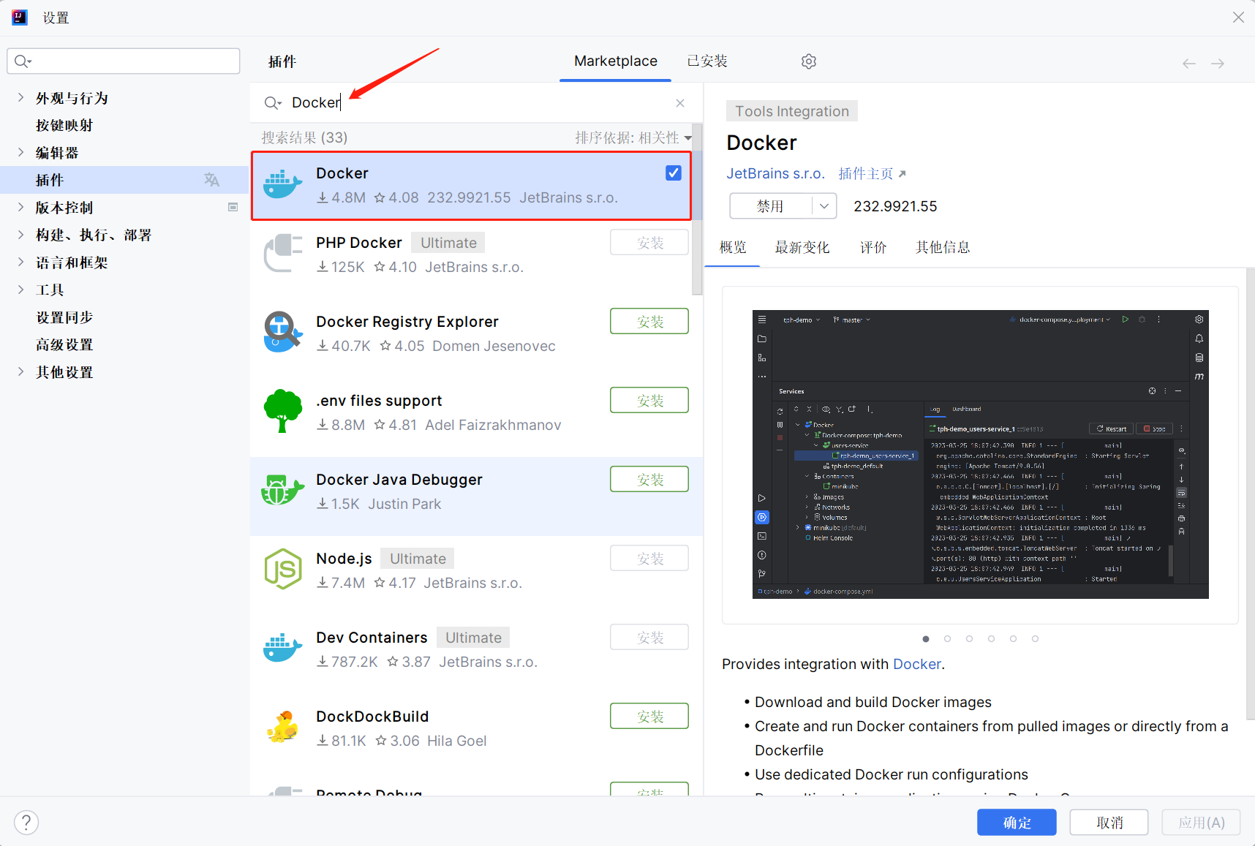This screenshot has height=846, width=1255.
Task: Select 高级设置 in the settings tree
Action: click(x=64, y=344)
